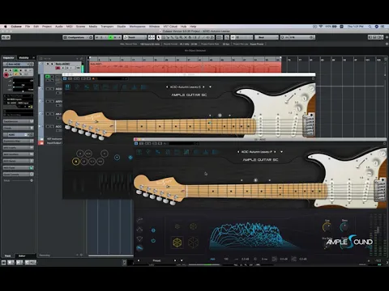This screenshot has height=291, width=389.
Task: Expand the Quick Controls inspector section
Action: pyautogui.click(x=18, y=175)
